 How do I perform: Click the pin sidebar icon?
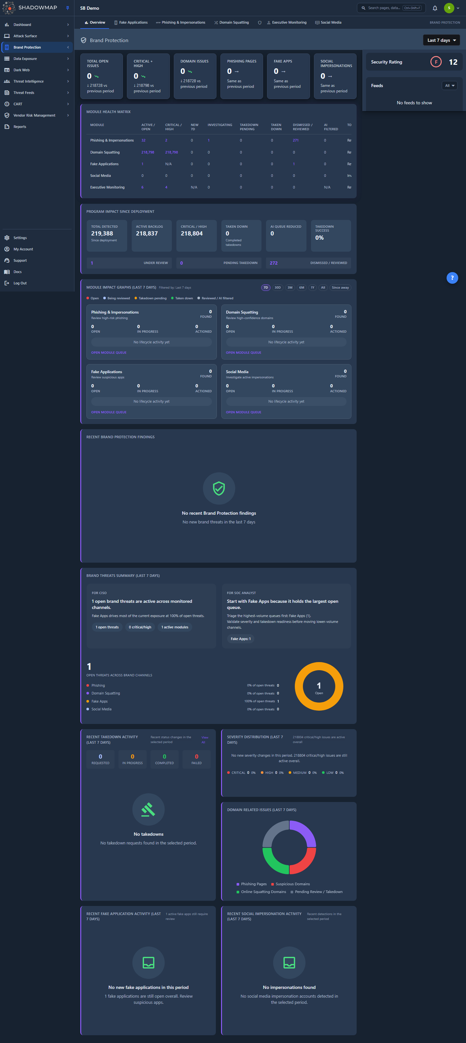68,8
